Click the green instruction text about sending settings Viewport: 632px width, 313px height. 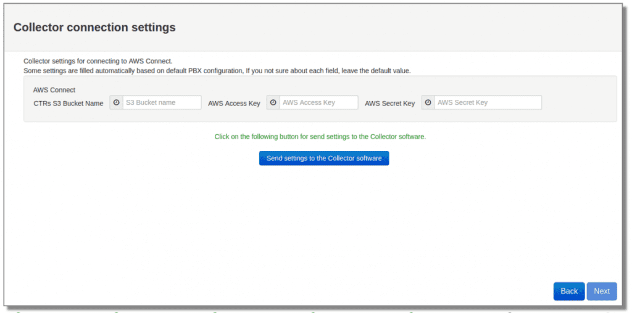coord(320,136)
